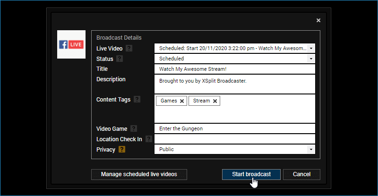Focus the Video Game input field
378x196 pixels.
(234, 128)
